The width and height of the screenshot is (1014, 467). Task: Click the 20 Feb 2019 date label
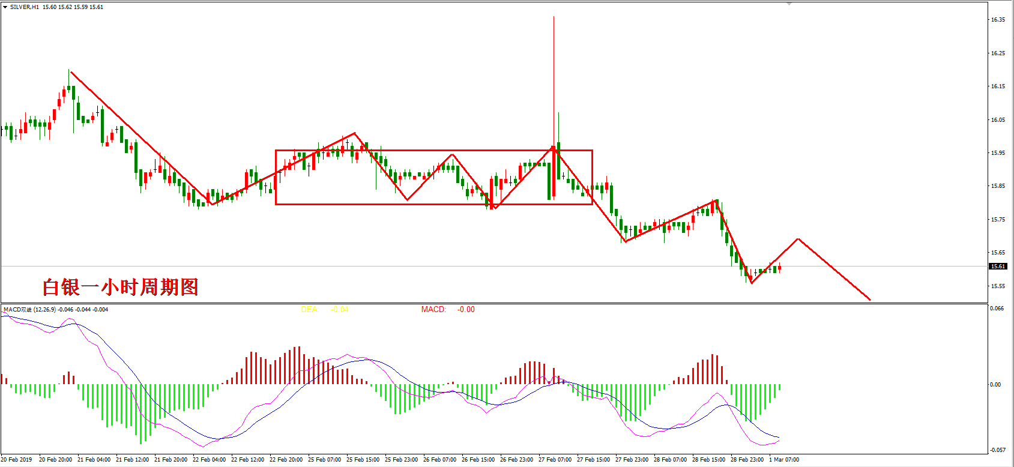click(x=17, y=460)
